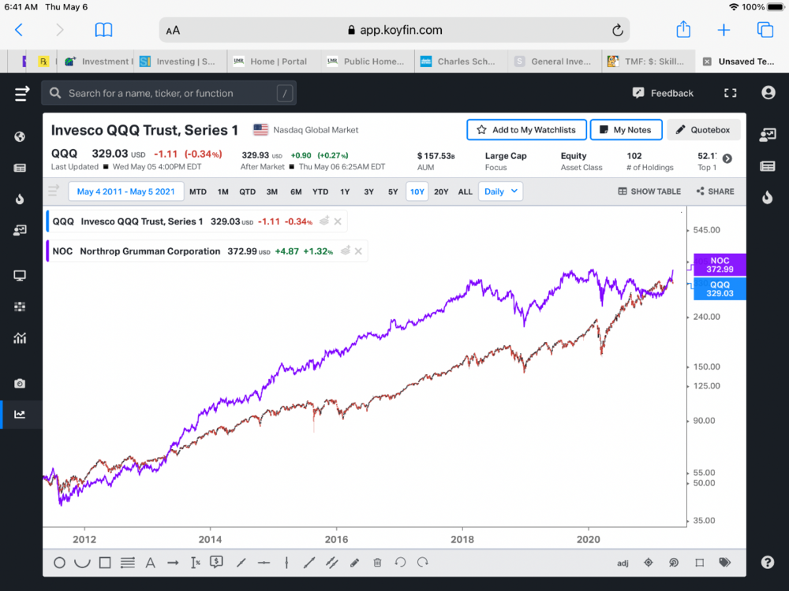Select the text annotation tool
789x591 pixels.
[151, 563]
